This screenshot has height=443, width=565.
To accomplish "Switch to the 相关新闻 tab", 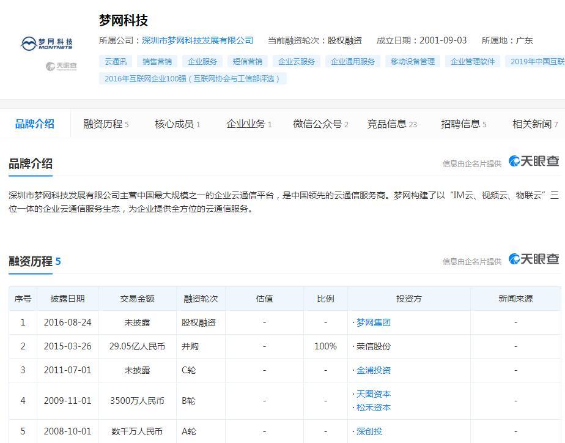I will (535, 124).
